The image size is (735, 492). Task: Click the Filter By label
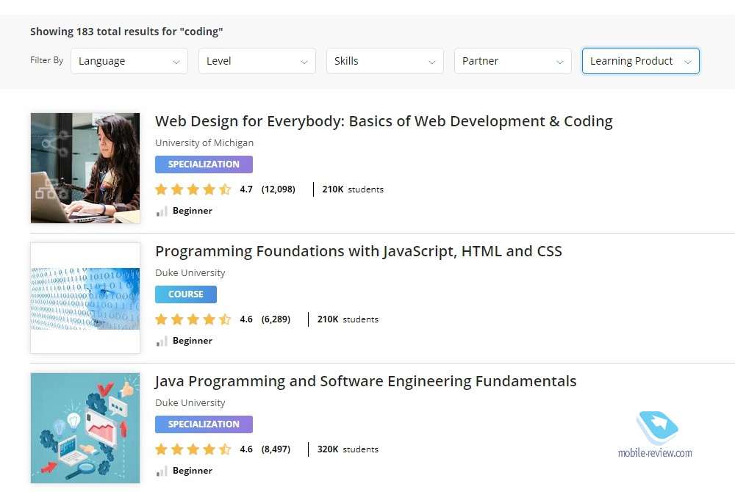pyautogui.click(x=46, y=60)
